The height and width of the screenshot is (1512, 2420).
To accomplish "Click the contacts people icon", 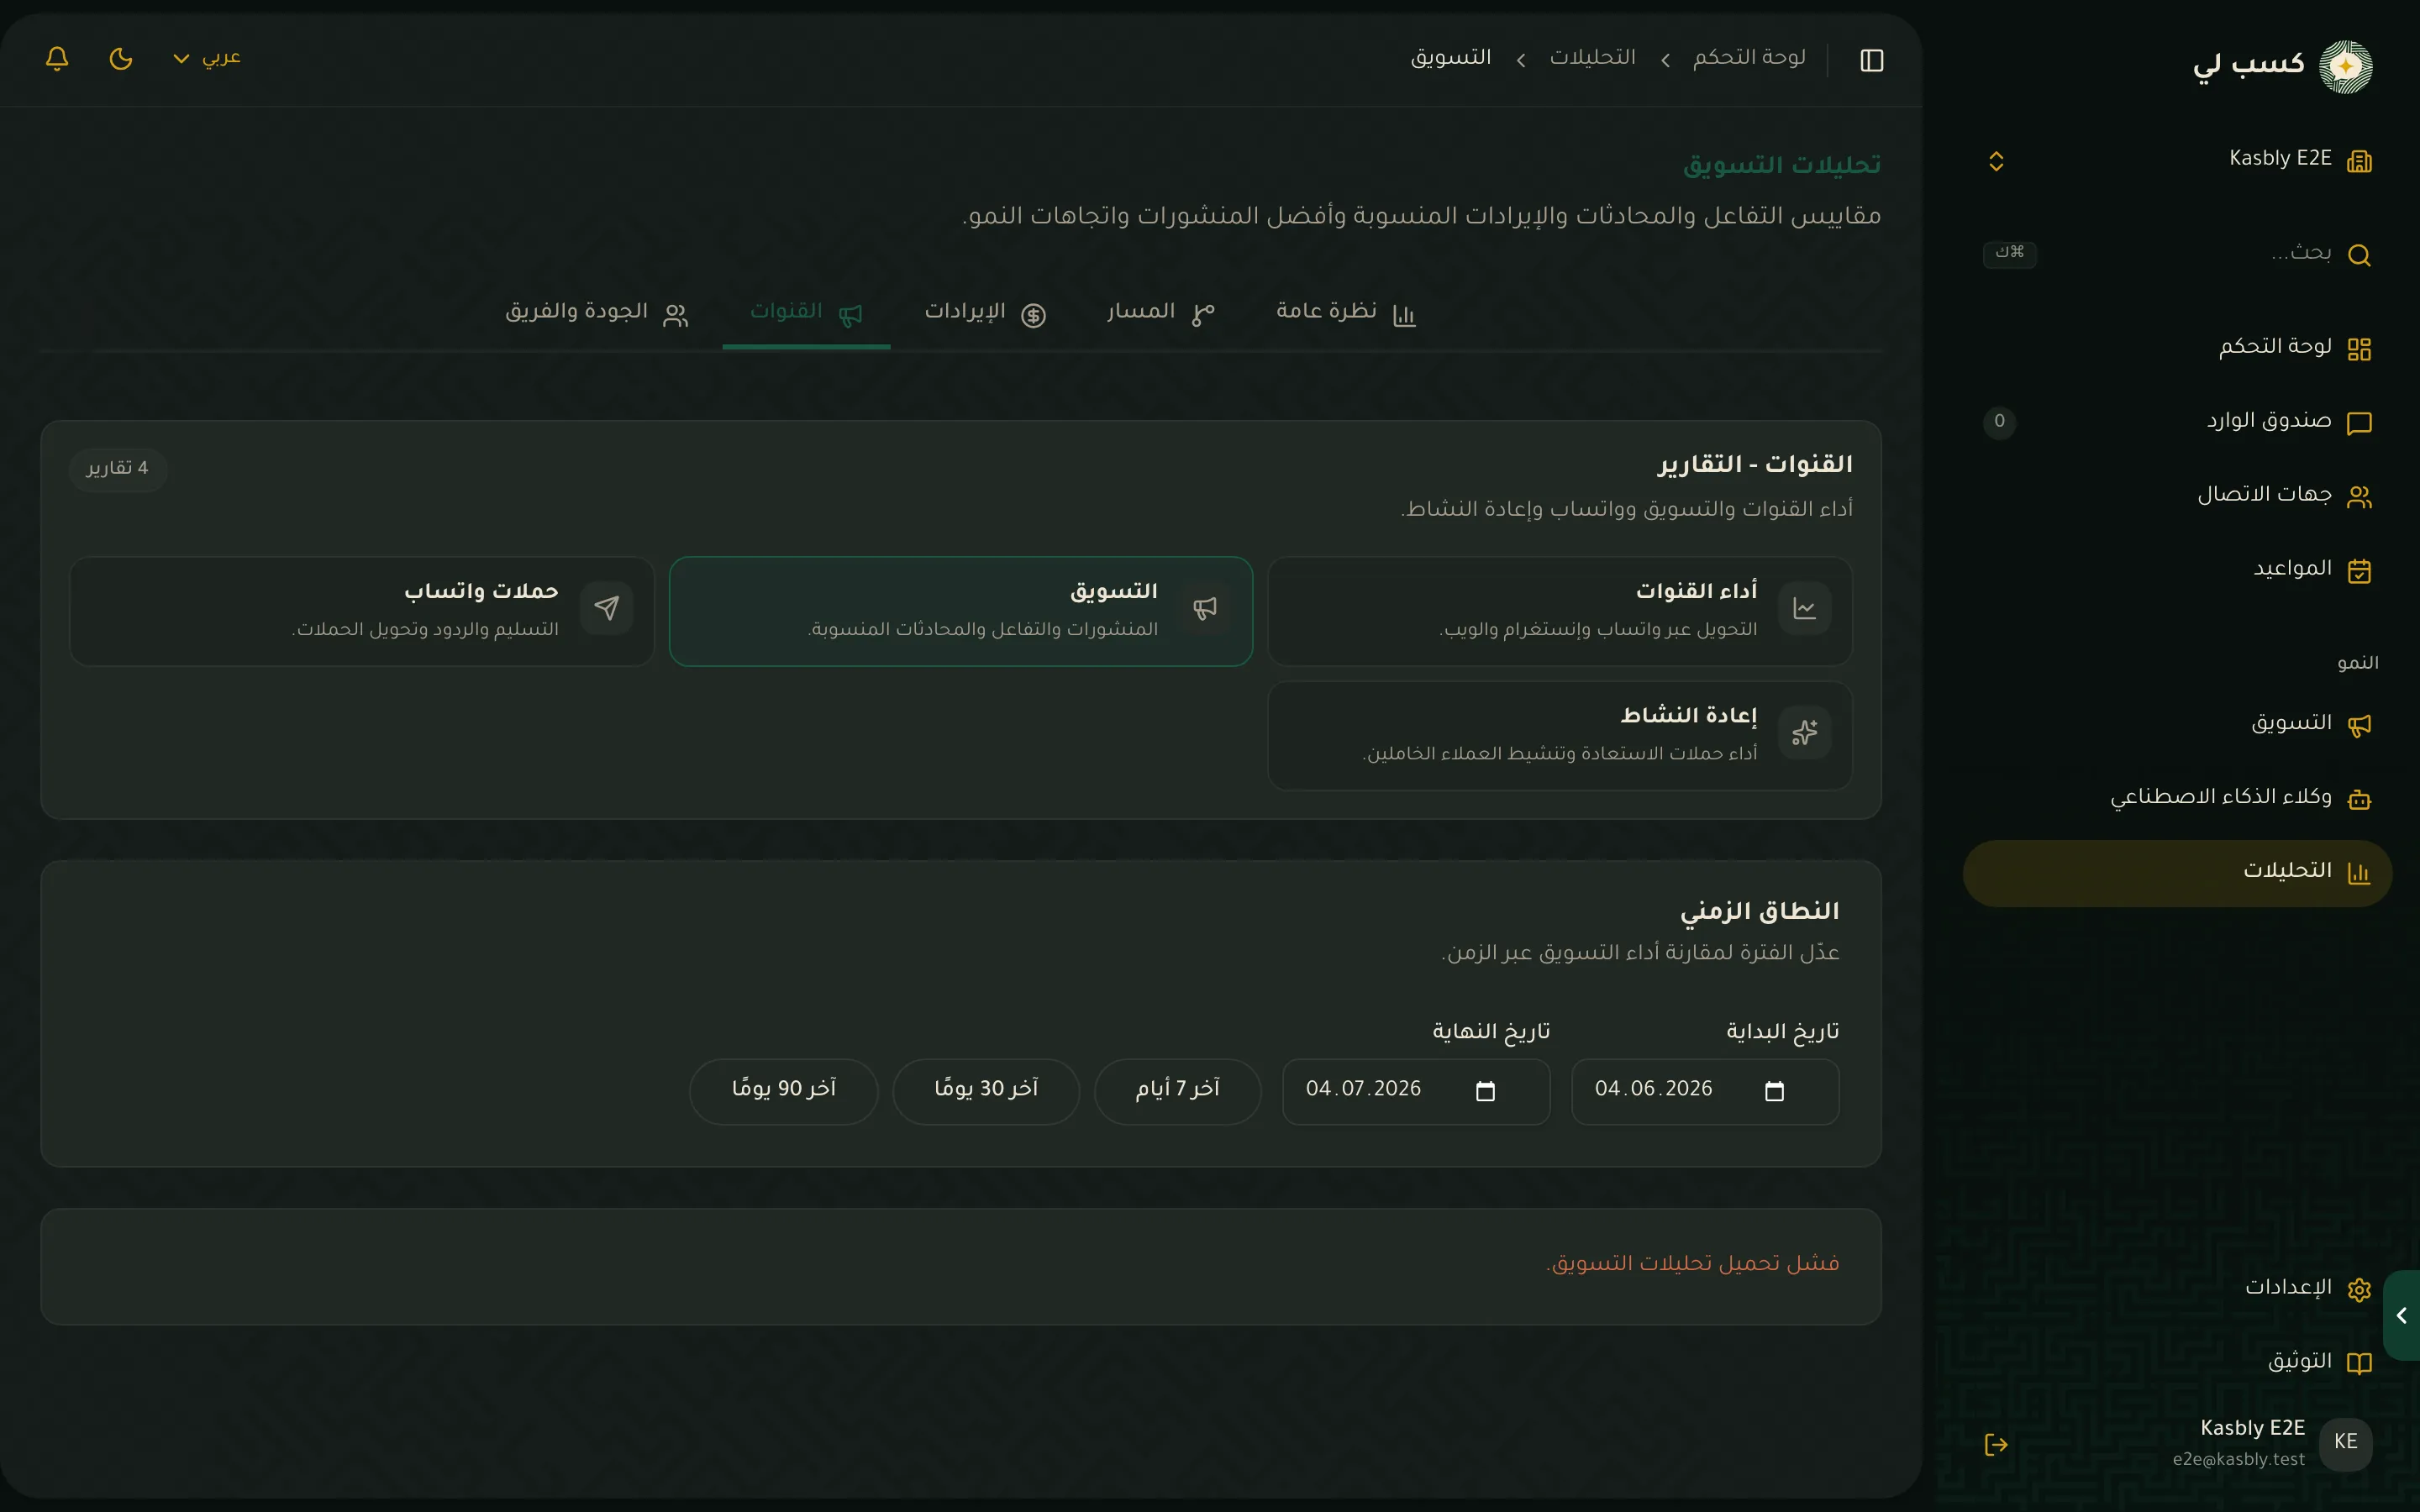I will pyautogui.click(x=2359, y=497).
